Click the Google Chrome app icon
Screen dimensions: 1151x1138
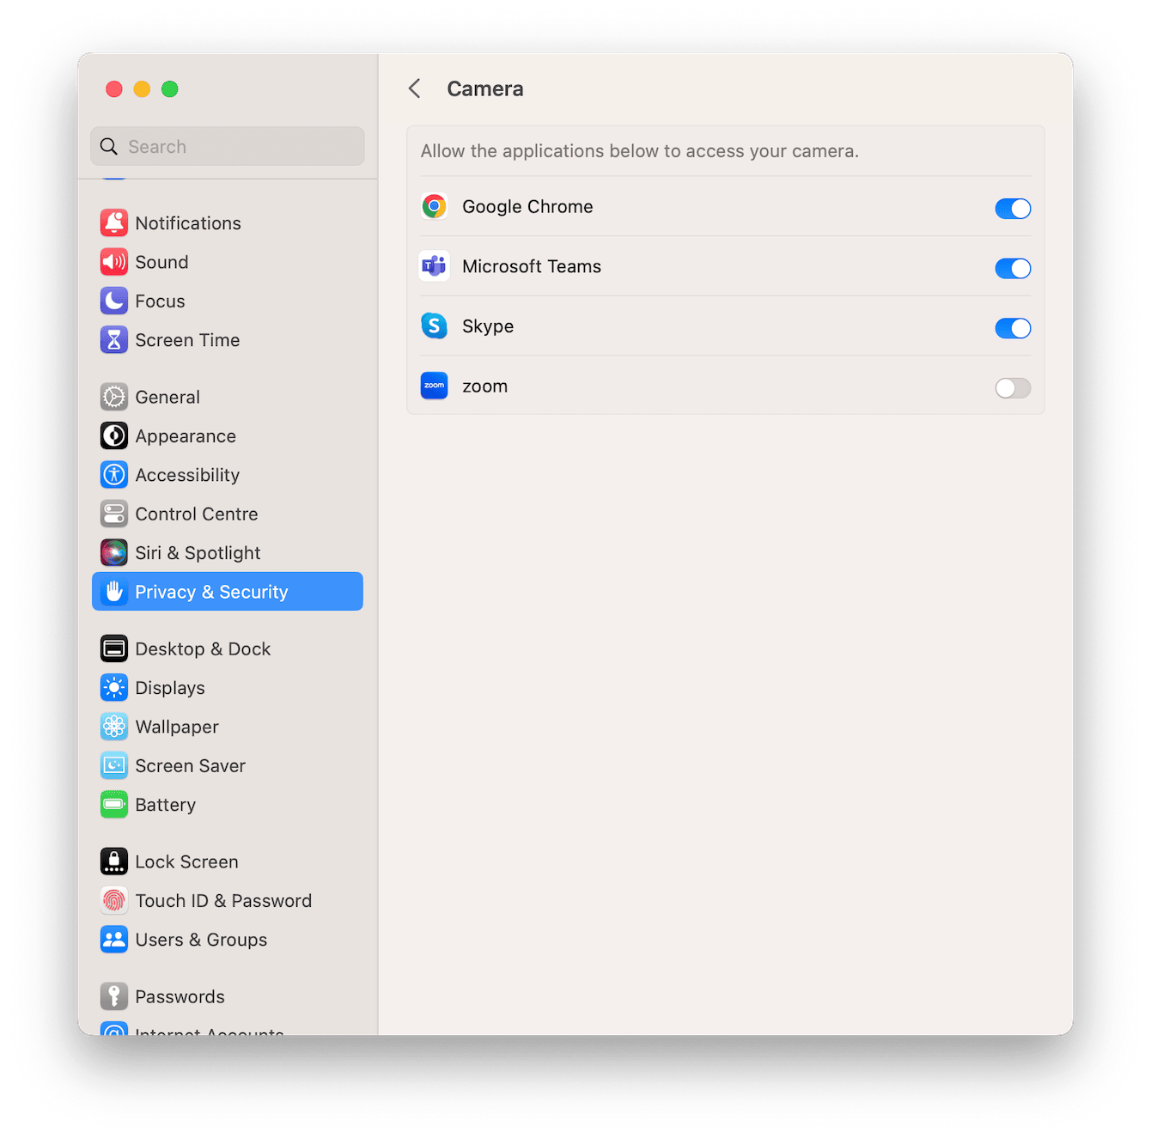pos(435,206)
